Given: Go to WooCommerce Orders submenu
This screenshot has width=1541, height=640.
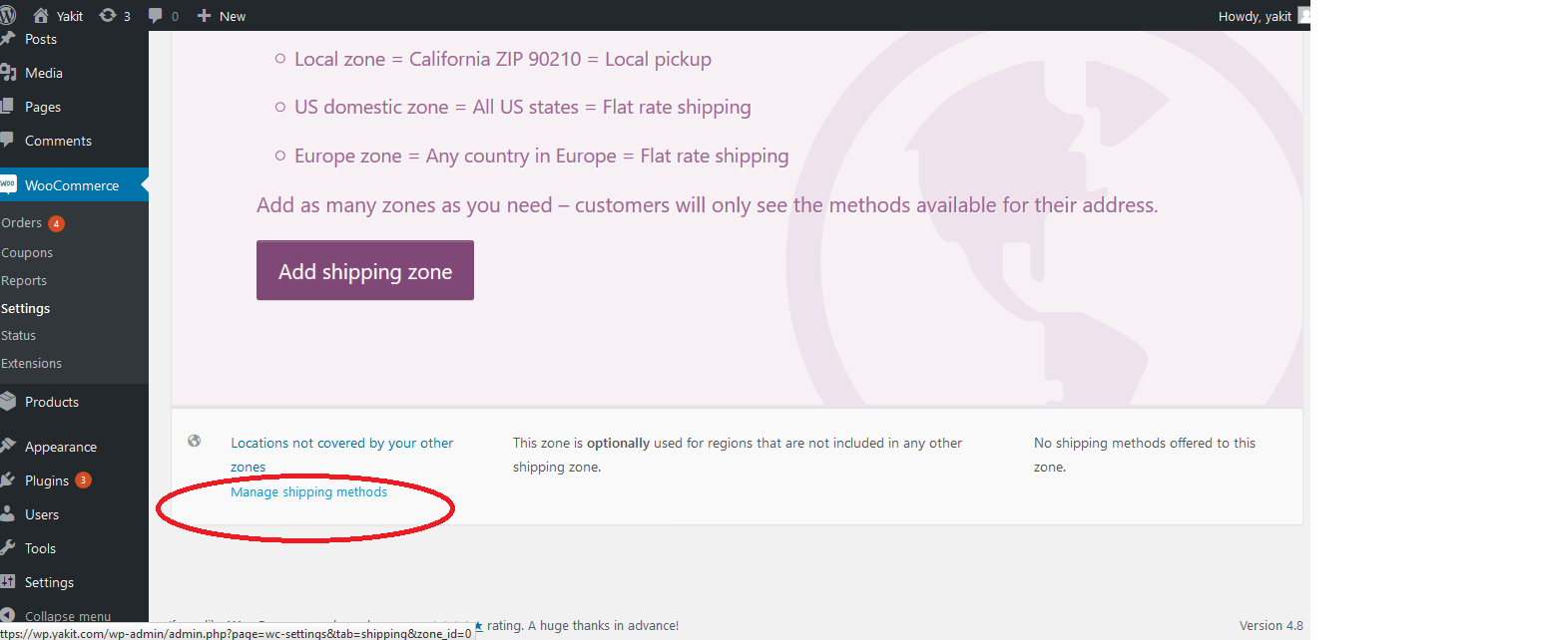Looking at the screenshot, I should (22, 223).
